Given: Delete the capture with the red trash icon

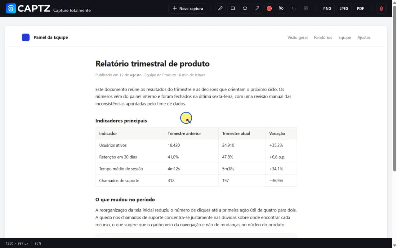Looking at the screenshot, I should click(x=381, y=8).
